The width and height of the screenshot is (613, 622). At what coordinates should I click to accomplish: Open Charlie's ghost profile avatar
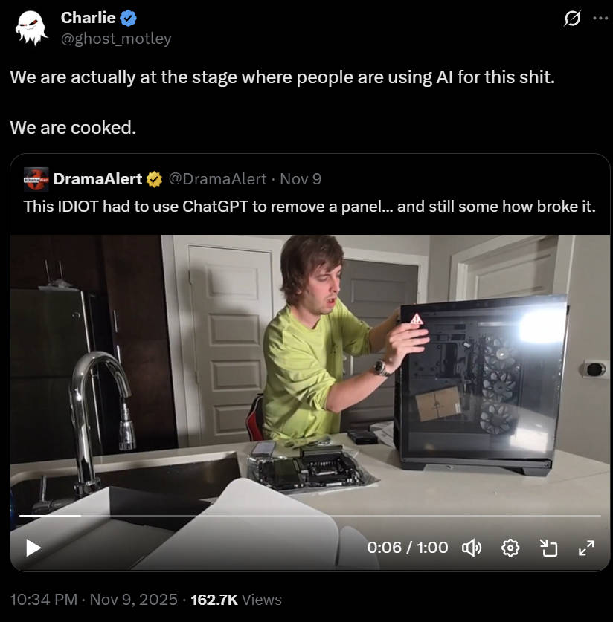click(31, 27)
